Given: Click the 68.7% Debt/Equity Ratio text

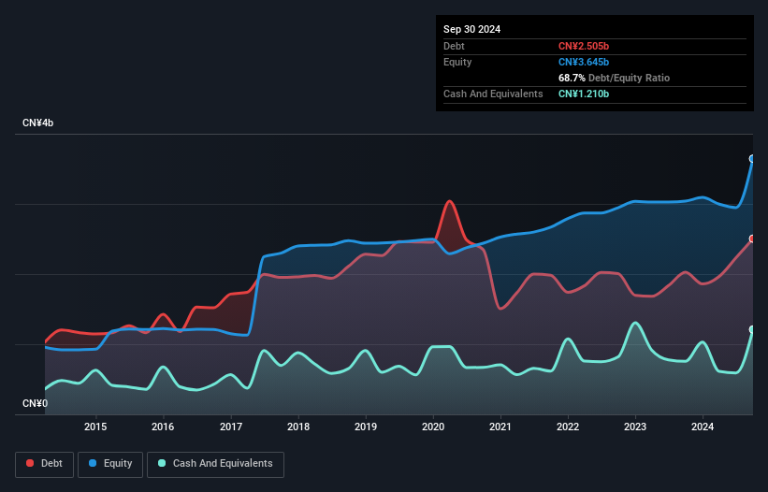Looking at the screenshot, I should coord(614,78).
